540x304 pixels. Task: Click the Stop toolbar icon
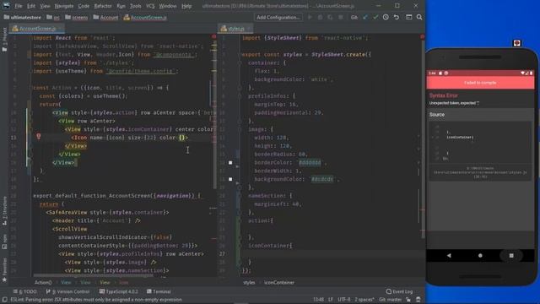point(341,17)
